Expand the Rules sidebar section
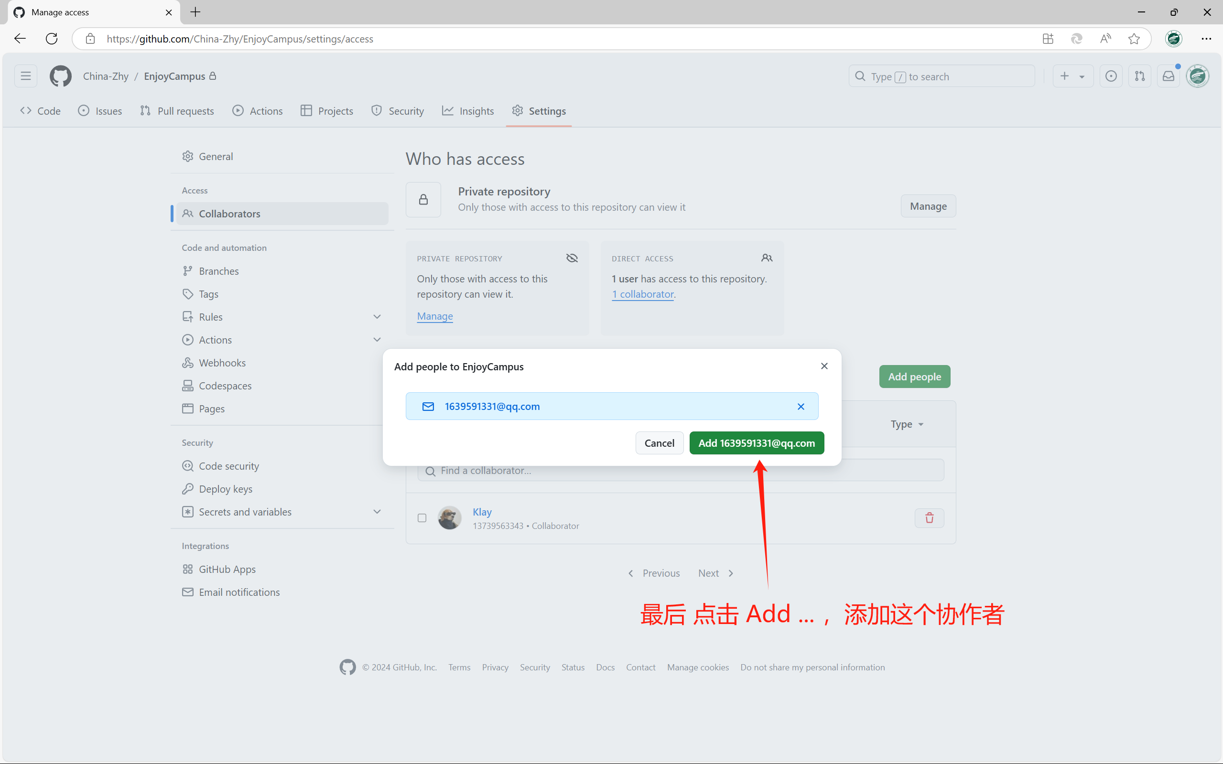 (377, 317)
